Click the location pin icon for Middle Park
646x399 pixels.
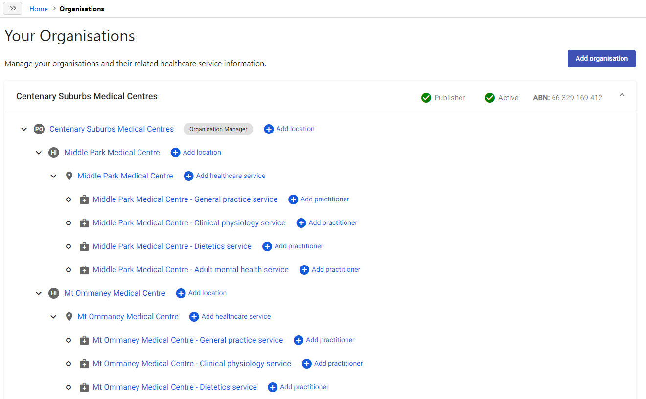[69, 176]
